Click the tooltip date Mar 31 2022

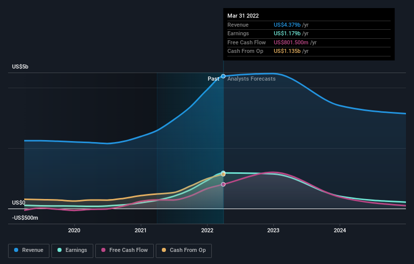coord(243,16)
